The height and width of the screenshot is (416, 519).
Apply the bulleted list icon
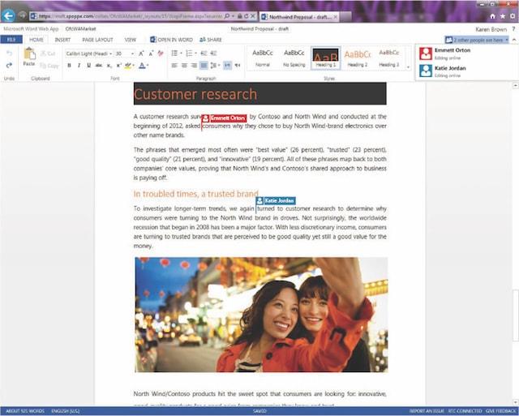pyautogui.click(x=174, y=54)
